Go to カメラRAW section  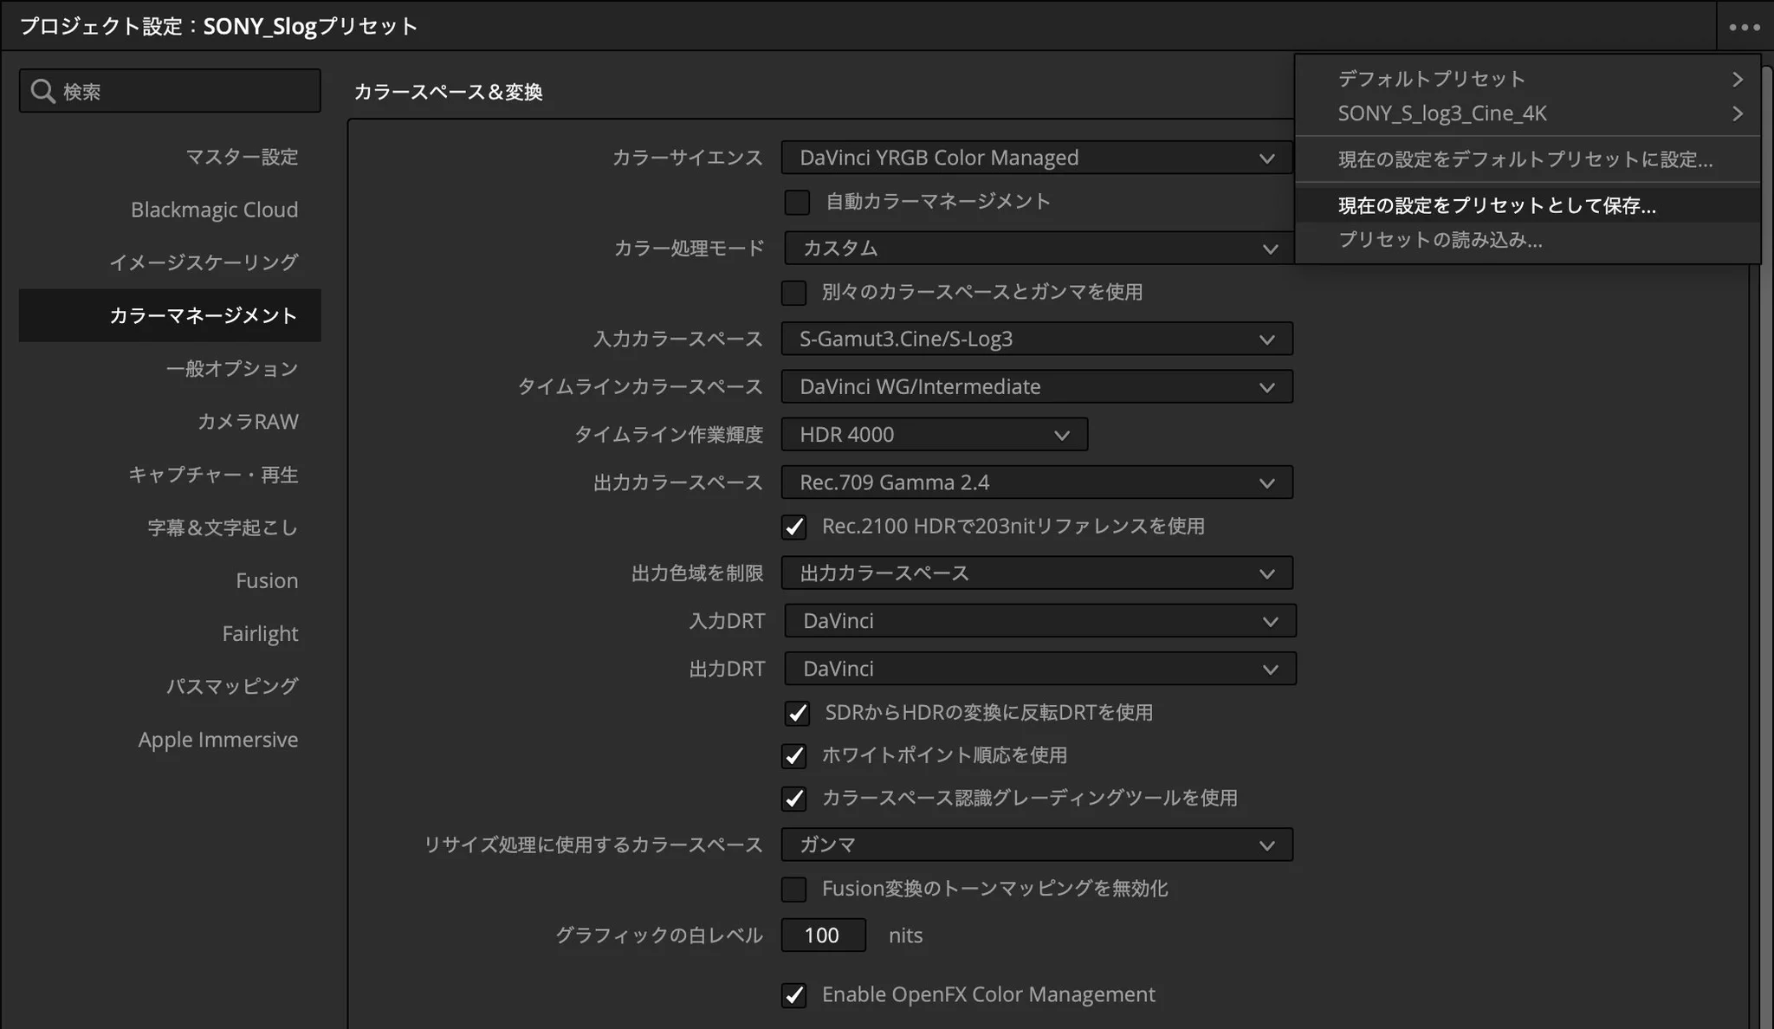170,422
